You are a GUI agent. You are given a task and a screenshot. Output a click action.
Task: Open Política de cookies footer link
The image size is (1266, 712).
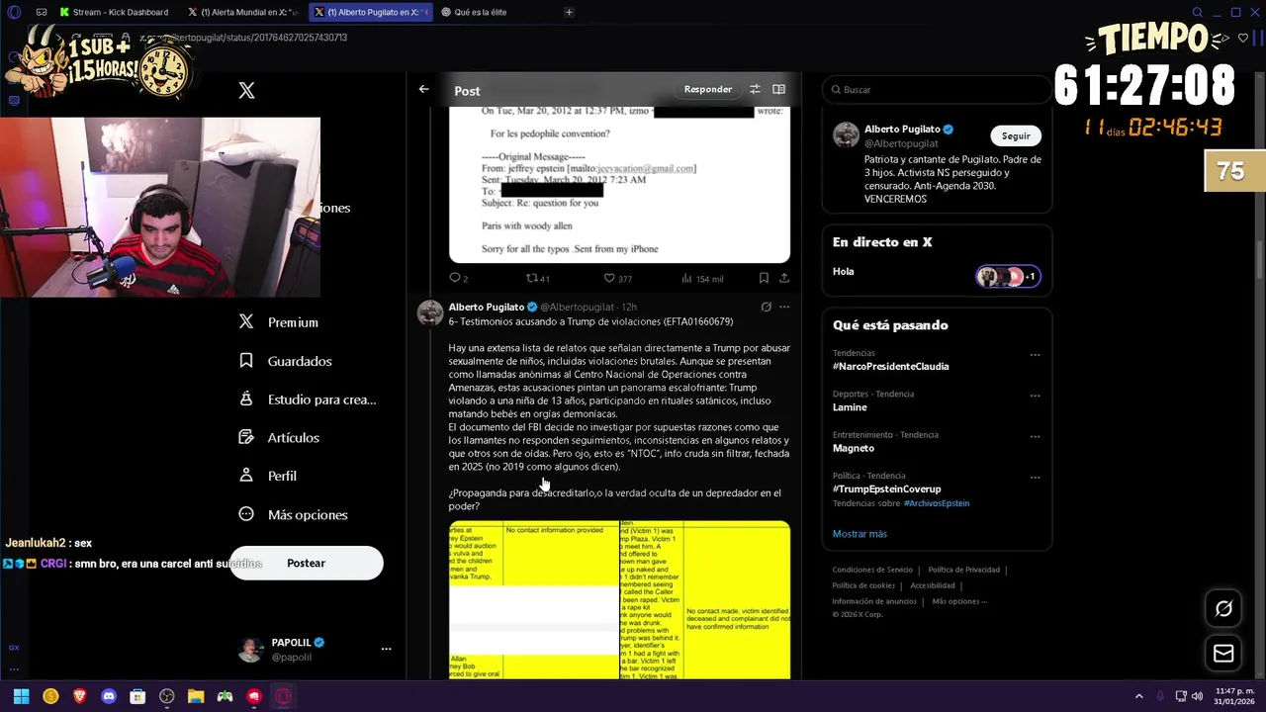pyautogui.click(x=863, y=585)
